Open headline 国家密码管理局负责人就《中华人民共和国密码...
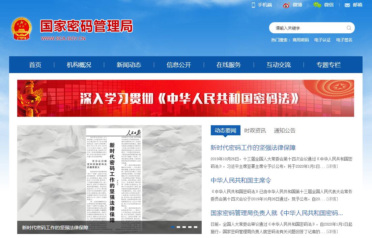372x238 pixels. [277, 213]
